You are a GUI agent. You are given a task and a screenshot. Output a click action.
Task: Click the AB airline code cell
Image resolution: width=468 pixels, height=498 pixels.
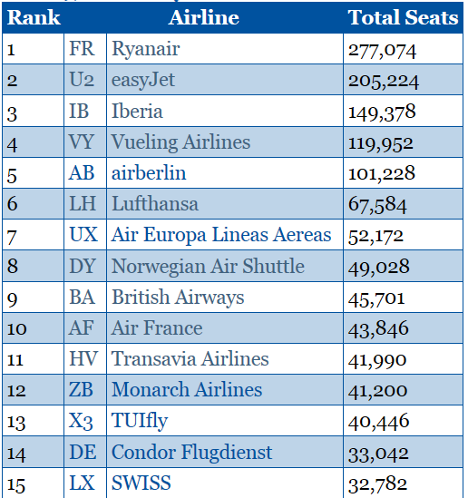coord(85,172)
